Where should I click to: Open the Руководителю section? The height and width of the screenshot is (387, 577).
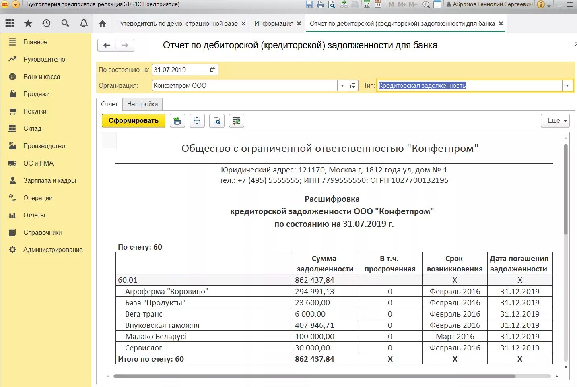coord(44,59)
